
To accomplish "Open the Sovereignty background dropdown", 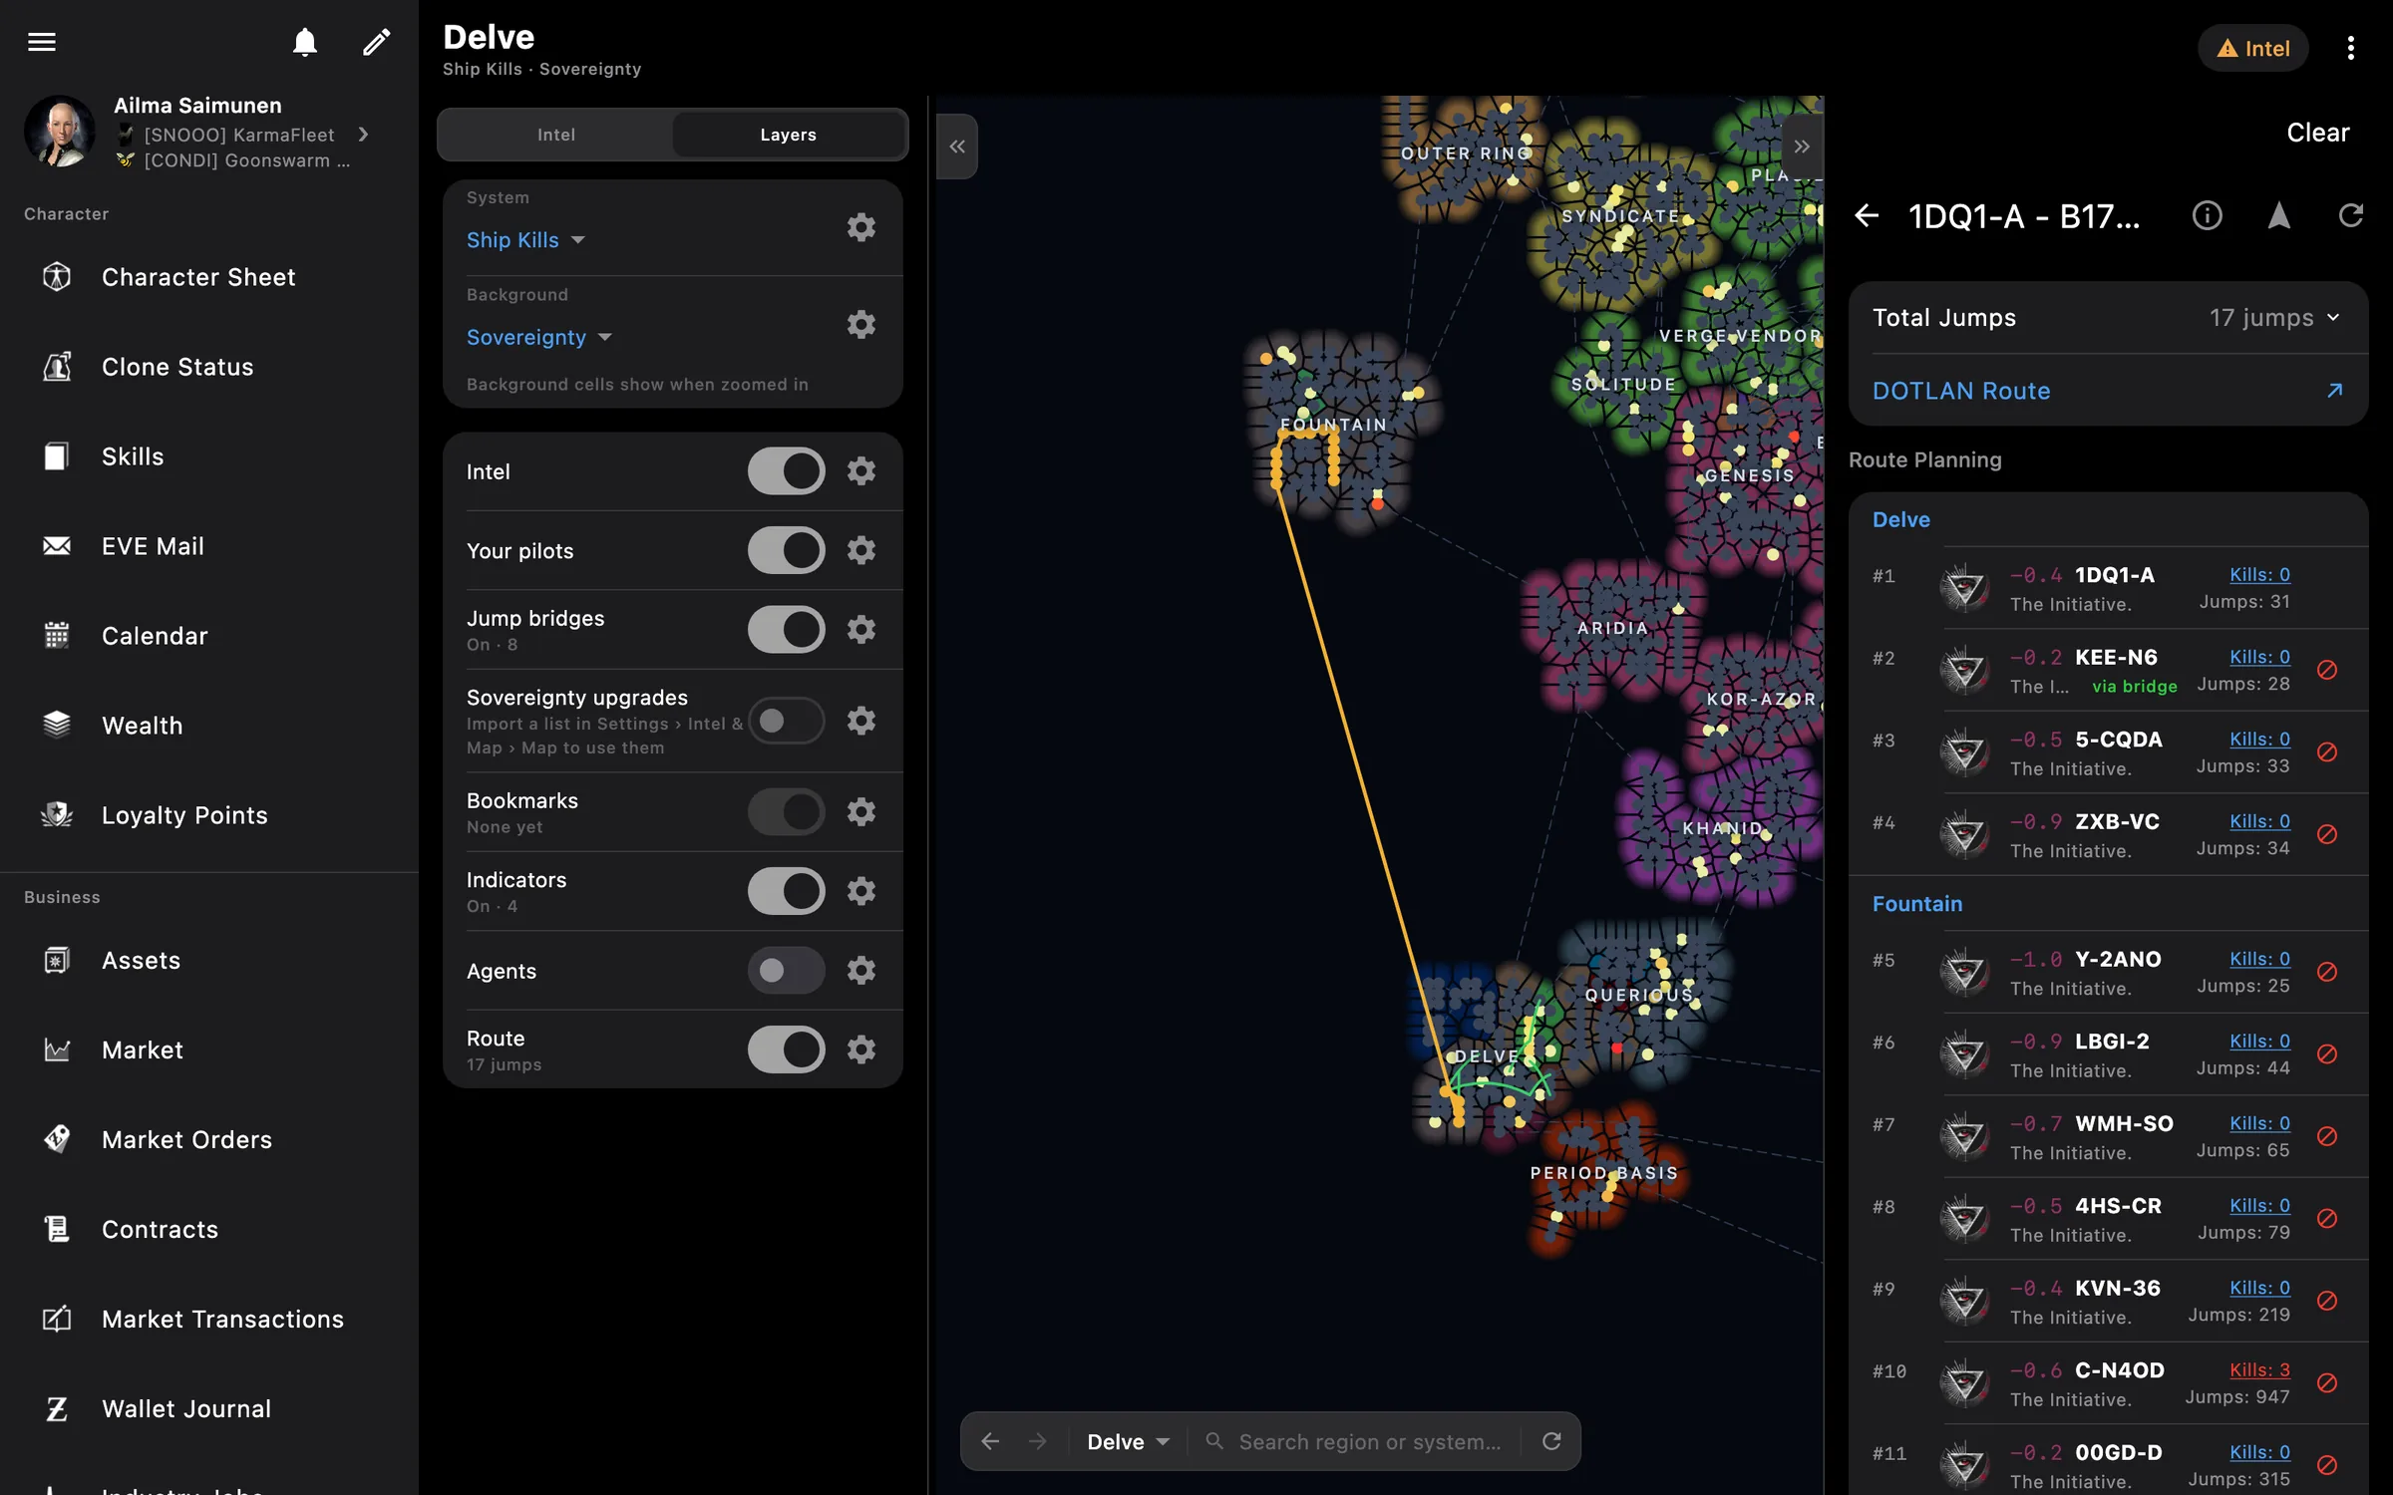I will pos(539,337).
